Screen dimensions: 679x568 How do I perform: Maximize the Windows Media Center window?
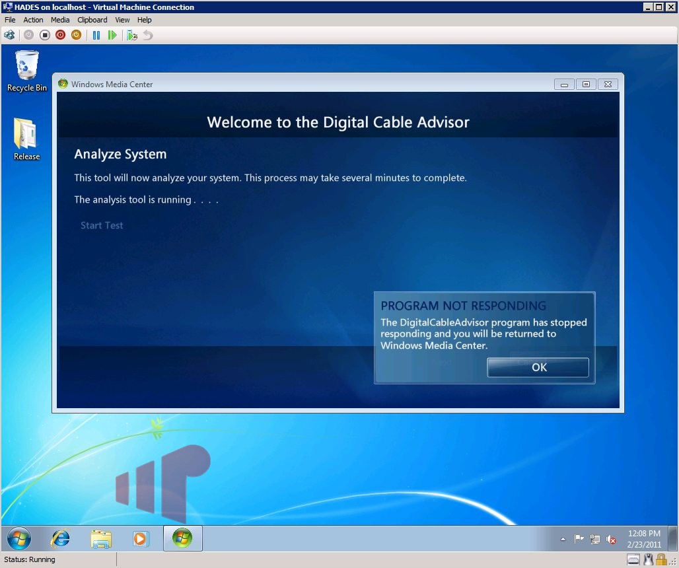click(586, 84)
